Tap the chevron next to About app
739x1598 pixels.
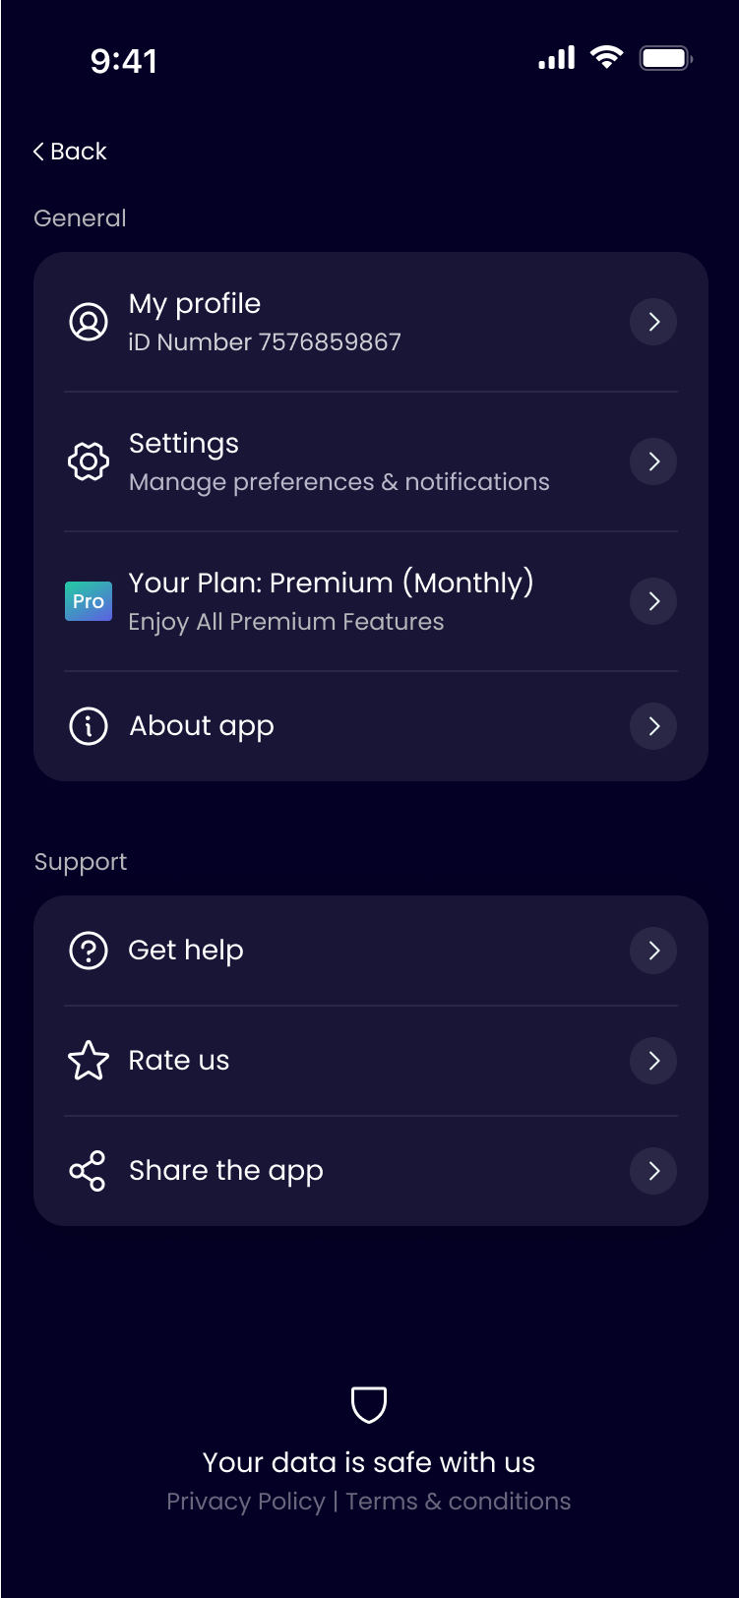[x=653, y=726]
